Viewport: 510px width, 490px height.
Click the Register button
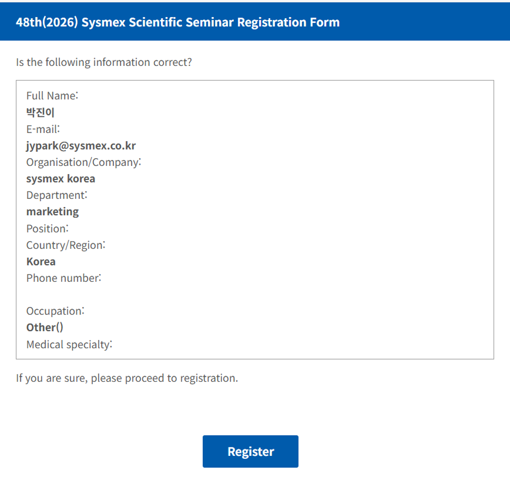(250, 451)
